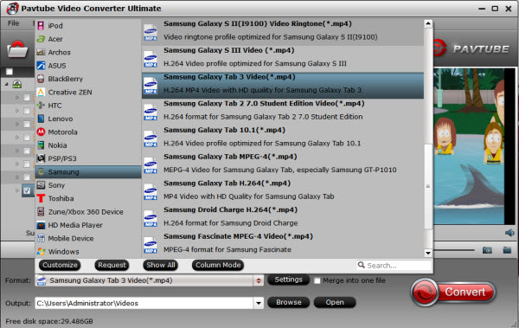Select Archos device category

pos(88,52)
